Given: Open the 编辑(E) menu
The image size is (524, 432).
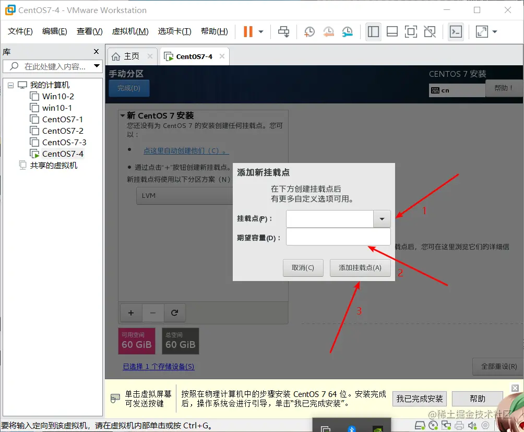Looking at the screenshot, I should pos(54,31).
